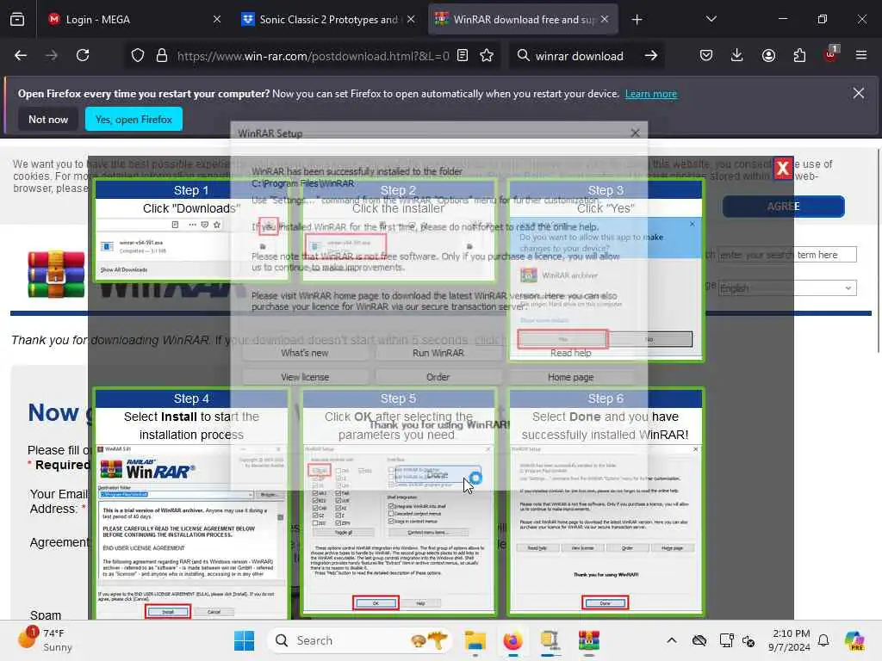Click Done in WinRAR Setup
Screen dimensions: 882x661
(x=438, y=475)
